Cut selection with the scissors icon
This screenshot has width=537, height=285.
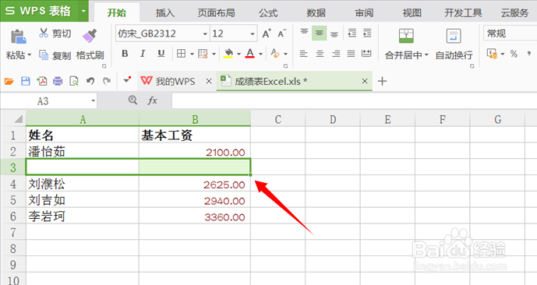tap(44, 33)
